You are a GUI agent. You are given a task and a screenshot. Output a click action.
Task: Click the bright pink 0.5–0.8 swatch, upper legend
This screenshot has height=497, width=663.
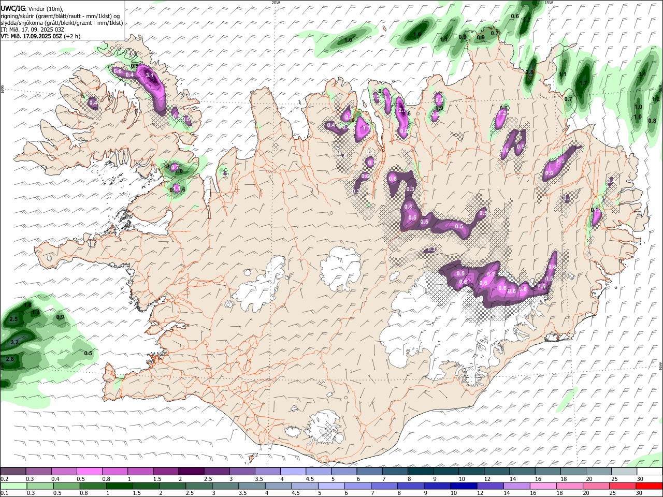coord(89,471)
